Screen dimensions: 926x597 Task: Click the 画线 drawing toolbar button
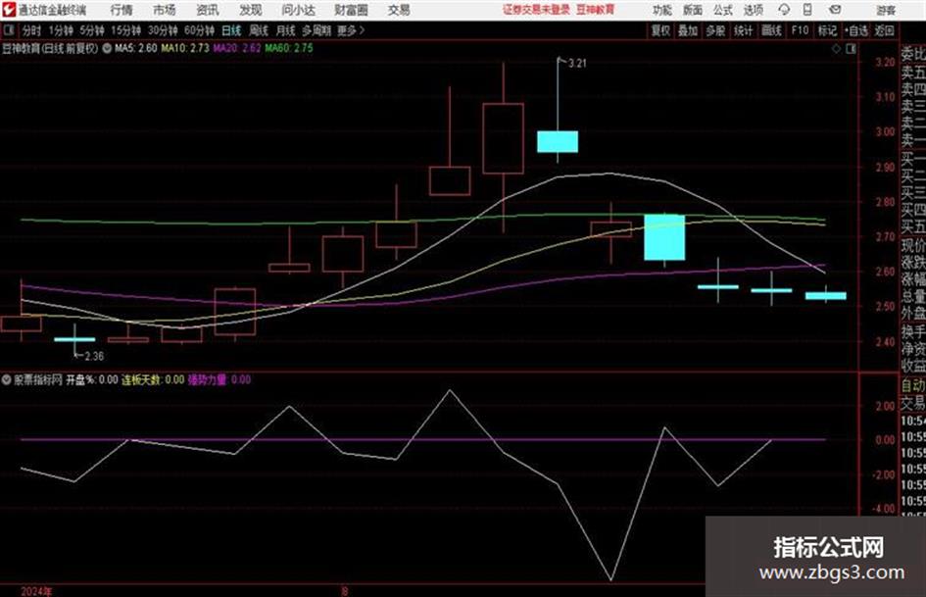pyautogui.click(x=771, y=30)
